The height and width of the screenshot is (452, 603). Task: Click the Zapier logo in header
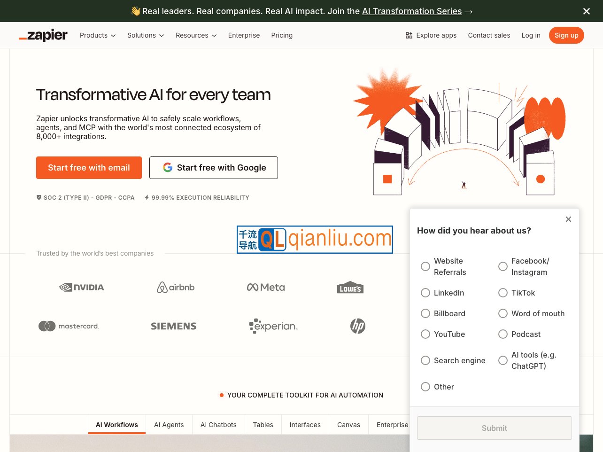tap(43, 35)
